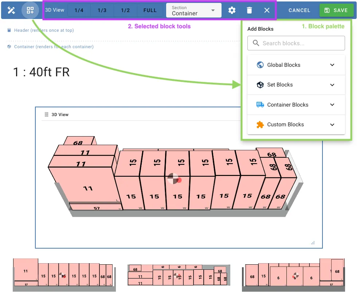
Task: Click the Global Blocks globe icon
Action: click(x=260, y=65)
